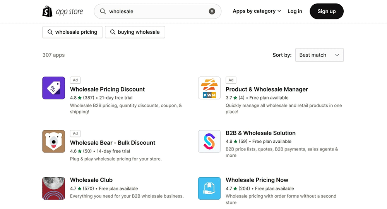The image size is (387, 209).
Task: Choose the buying wholesale search suggestion
Action: pyautogui.click(x=135, y=32)
